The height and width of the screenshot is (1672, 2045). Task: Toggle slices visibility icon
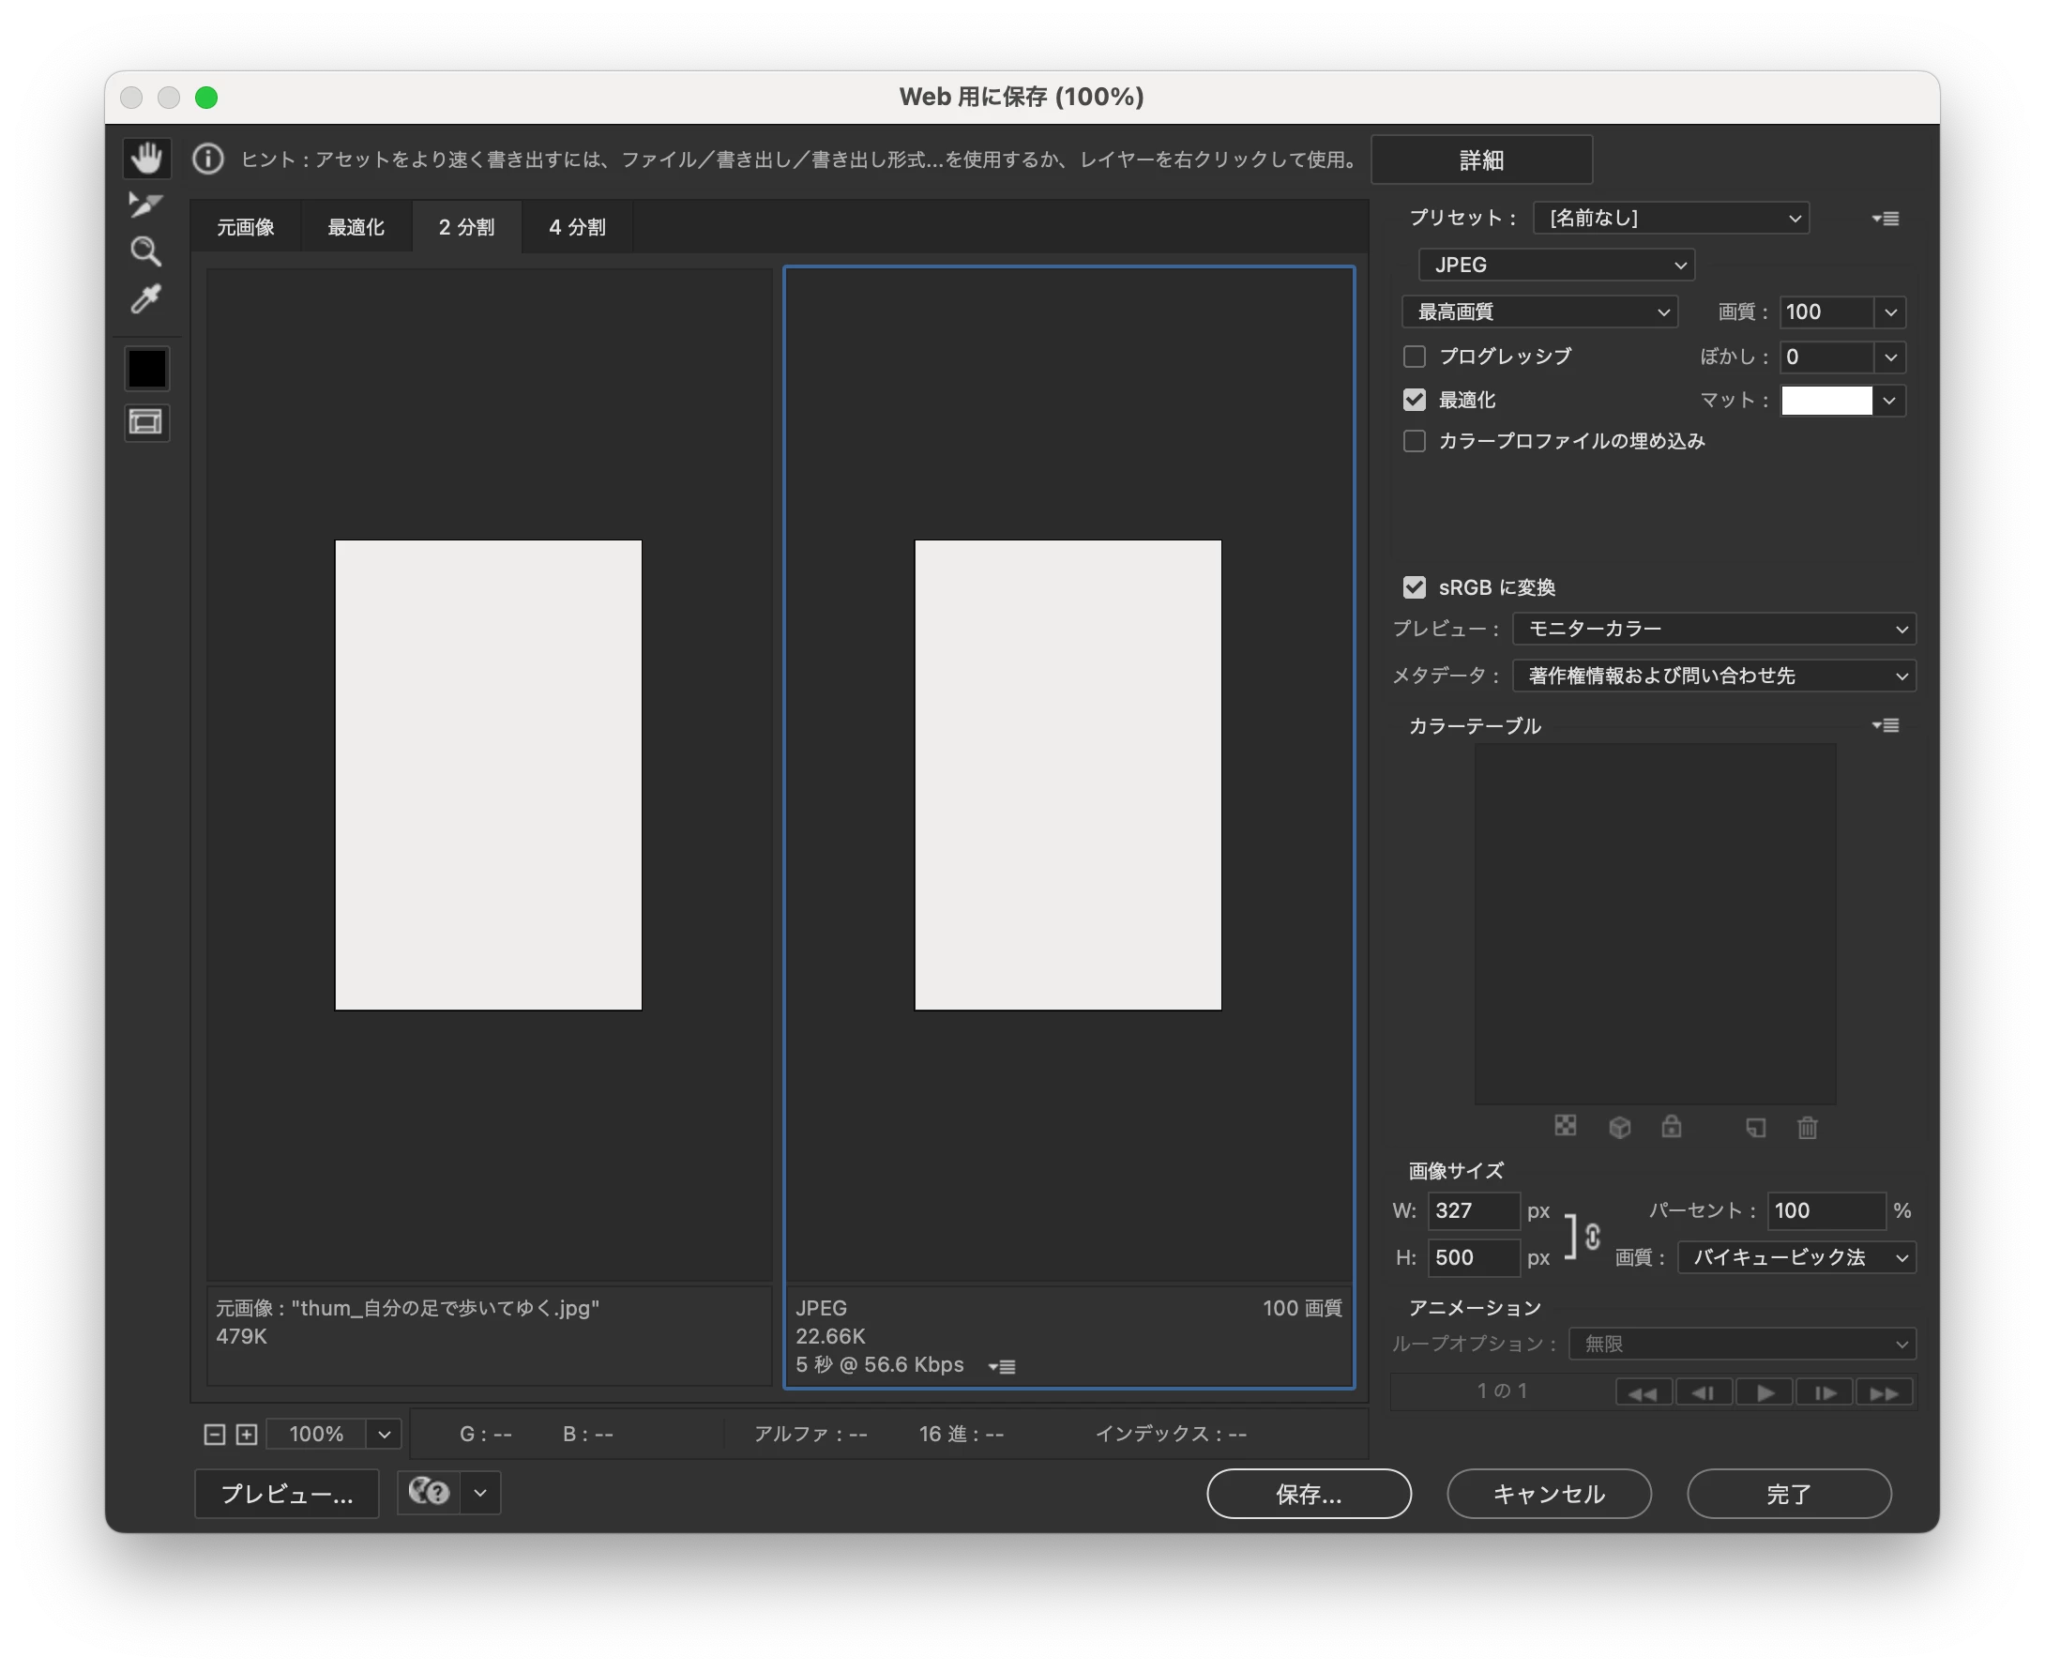coord(146,423)
